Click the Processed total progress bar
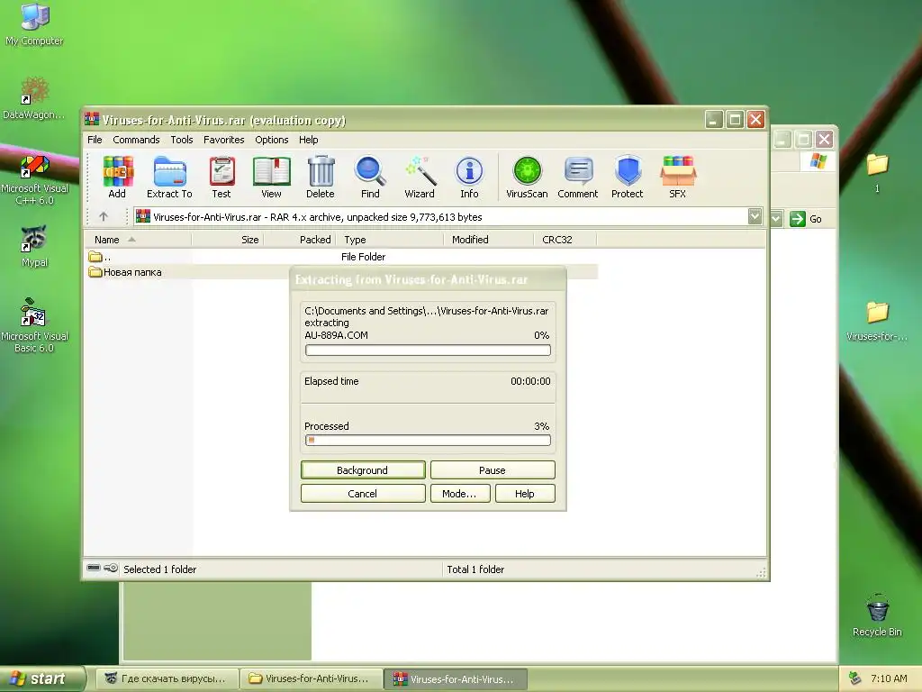This screenshot has height=692, width=922. tap(428, 440)
